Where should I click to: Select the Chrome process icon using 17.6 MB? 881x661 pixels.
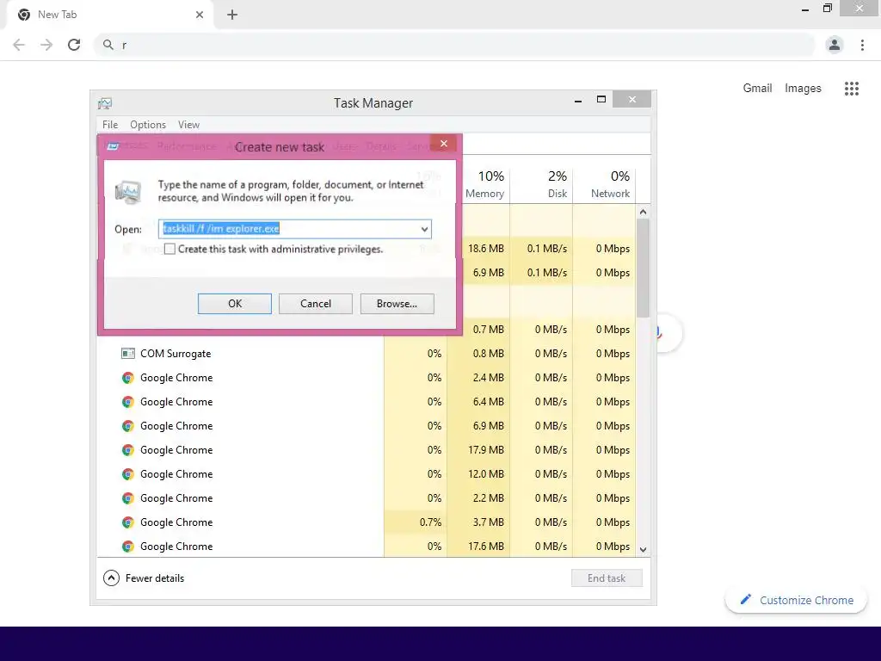128,547
